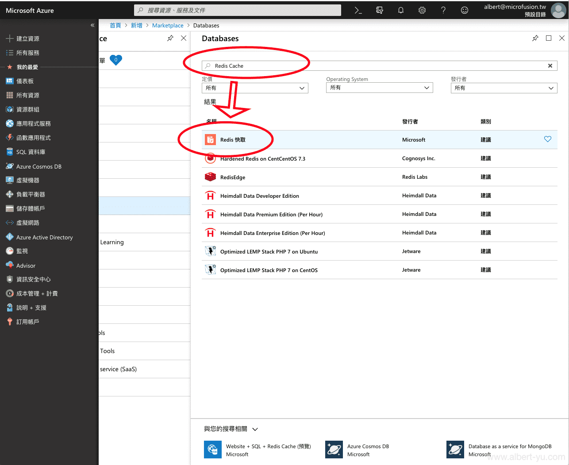The width and height of the screenshot is (569, 465).
Task: Select Optimized LEMP Stack PHP 7 on CentOS
Action: pos(380,270)
